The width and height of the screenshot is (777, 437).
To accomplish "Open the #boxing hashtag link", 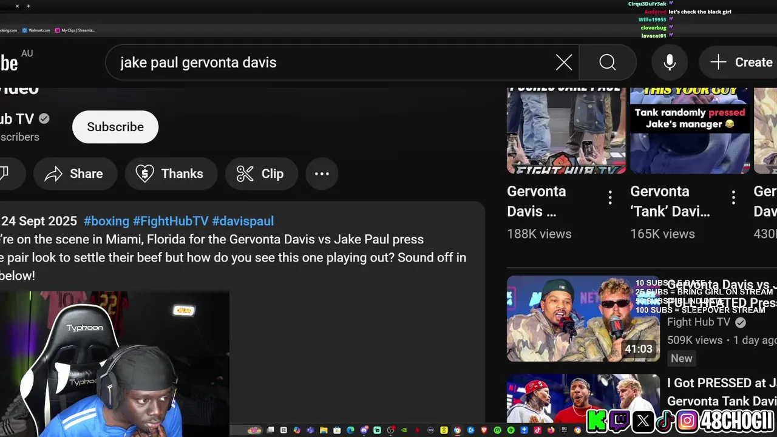I will click(x=106, y=221).
